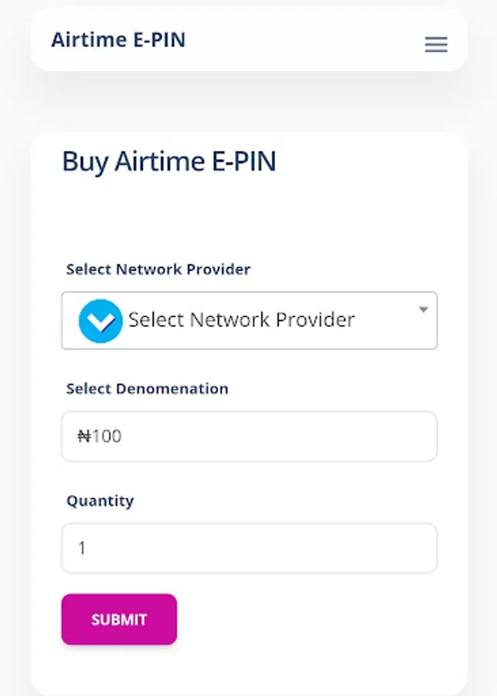Click the value 1 in Quantity
Image resolution: width=497 pixels, height=696 pixels.
coord(82,548)
